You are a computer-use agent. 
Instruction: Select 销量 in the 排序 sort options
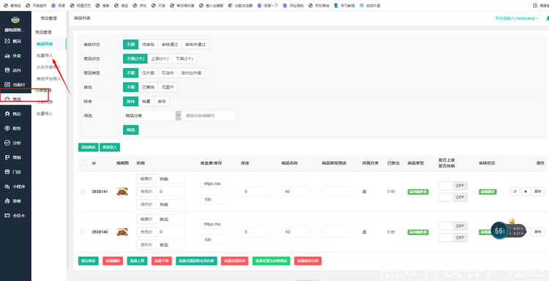coord(146,102)
